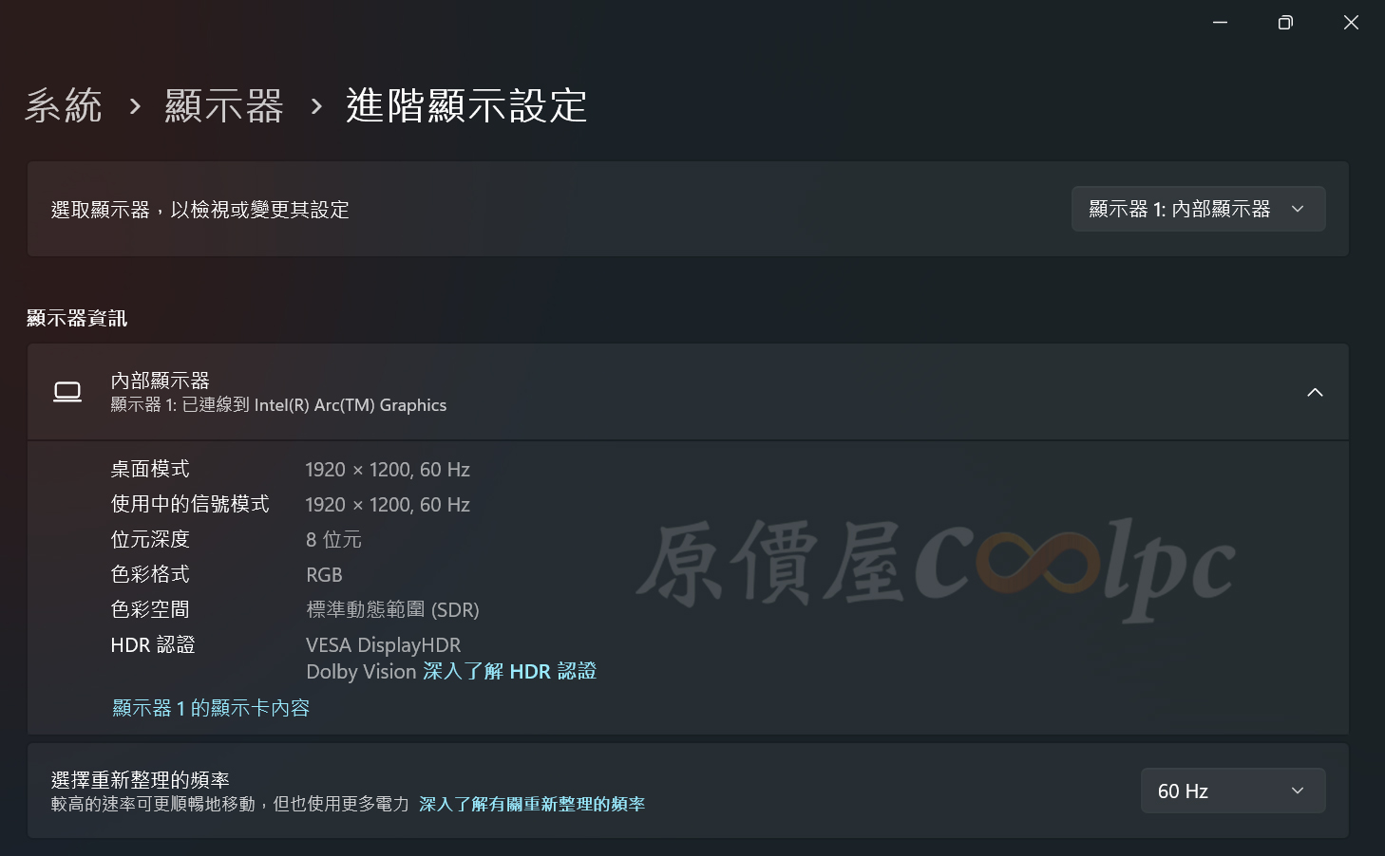This screenshot has height=856, width=1385.
Task: Click the chevron arrow in 60 Hz box
Action: 1298,791
